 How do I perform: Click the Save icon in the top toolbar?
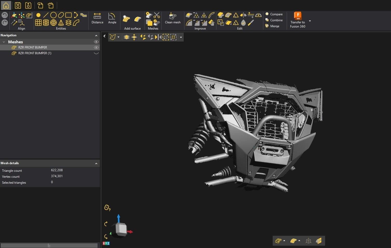tap(18, 5)
